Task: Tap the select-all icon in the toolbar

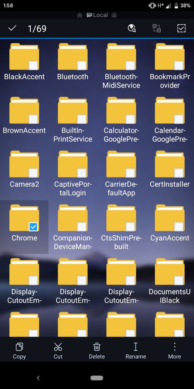Action: pyautogui.click(x=181, y=28)
